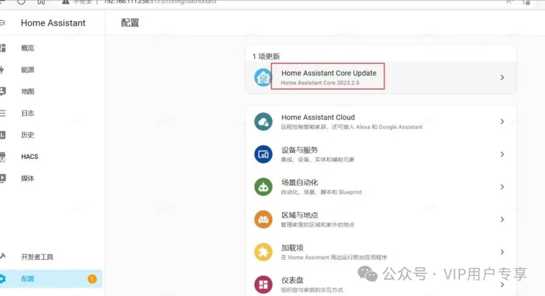Select 历史 in the sidebar
Image resolution: width=545 pixels, height=296 pixels.
click(x=28, y=135)
